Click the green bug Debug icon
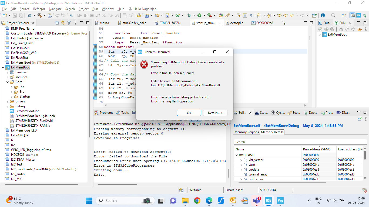 [x=189, y=15]
